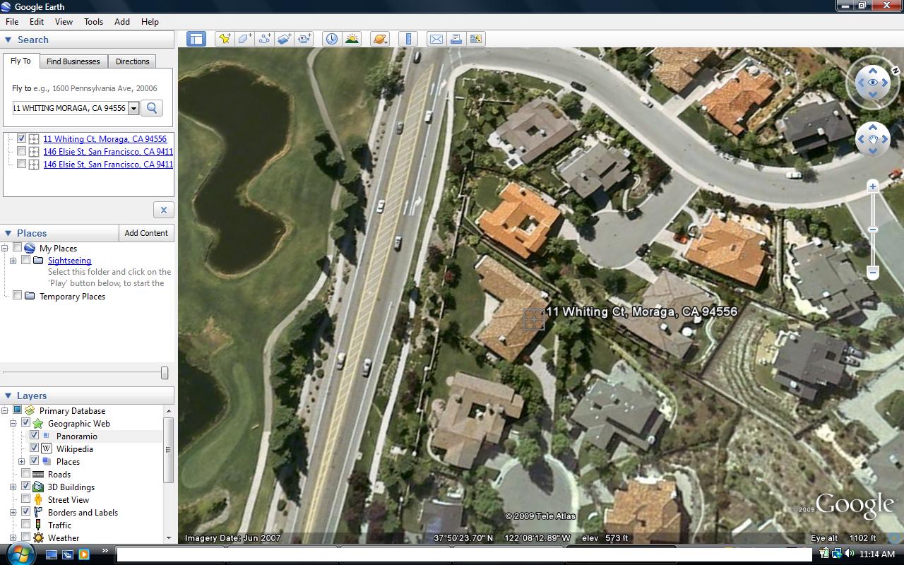
Task: Click the zoom out minus button
Action: click(873, 272)
